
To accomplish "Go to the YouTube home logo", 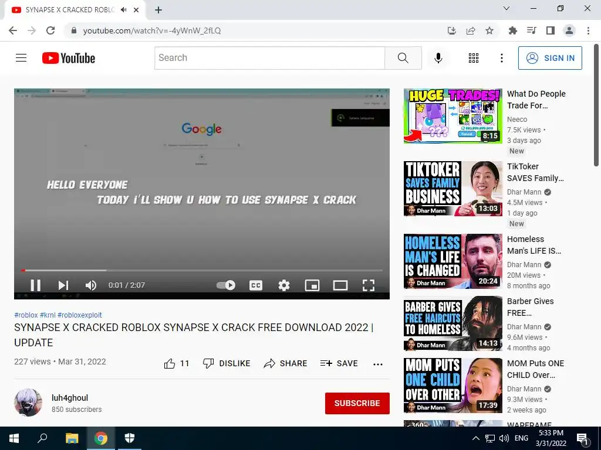I will tap(69, 58).
